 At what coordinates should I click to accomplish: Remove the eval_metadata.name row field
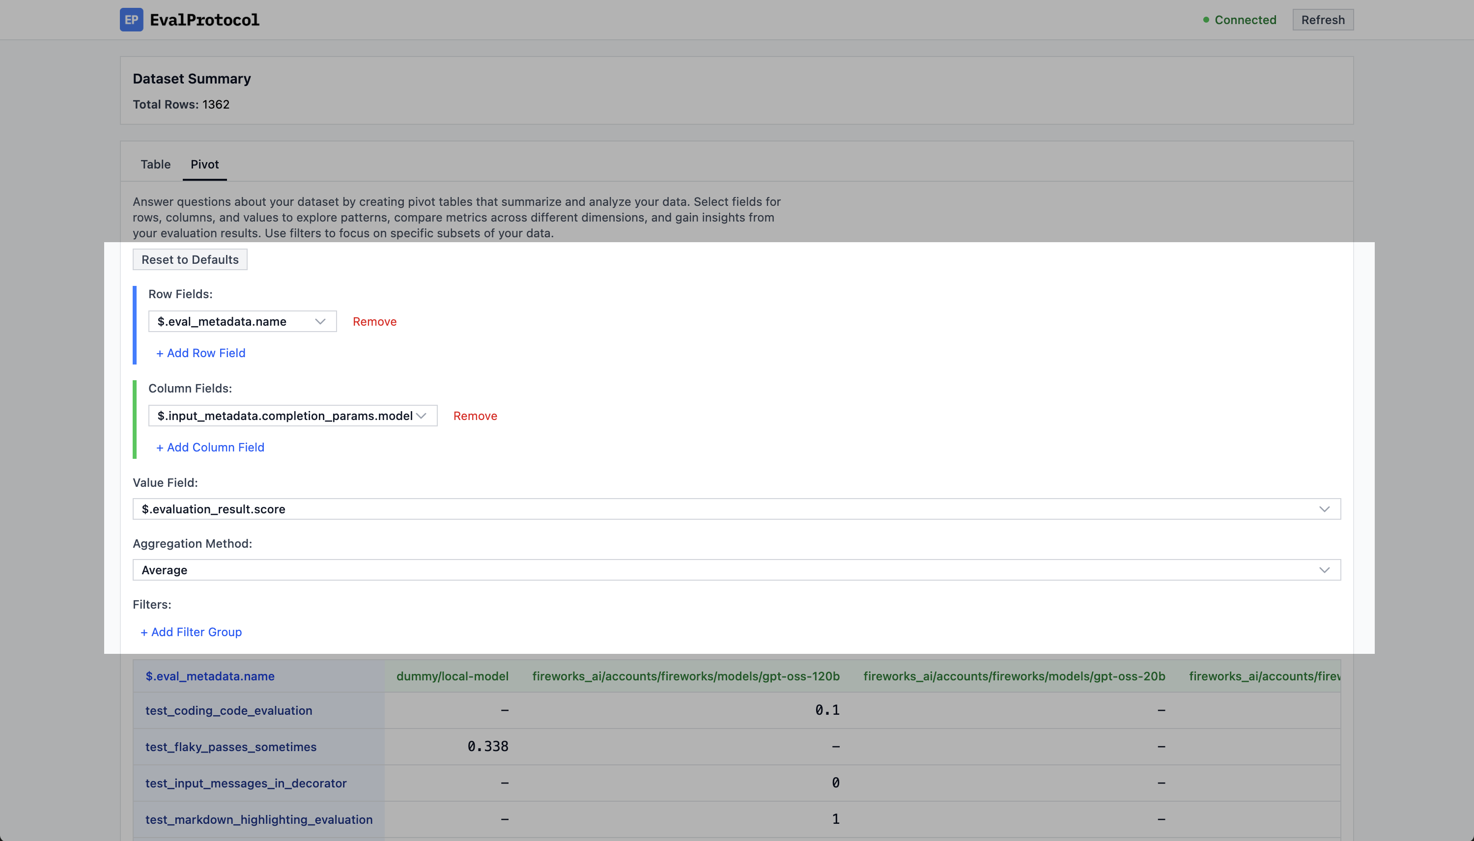(x=374, y=321)
